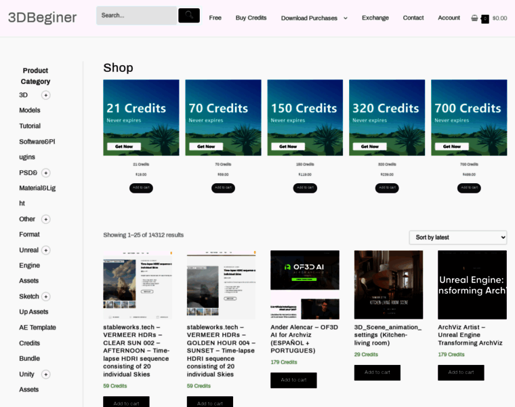
Task: Open the GOLDEN HOUR 004 HDRI thumbnail
Action: (x=222, y=285)
